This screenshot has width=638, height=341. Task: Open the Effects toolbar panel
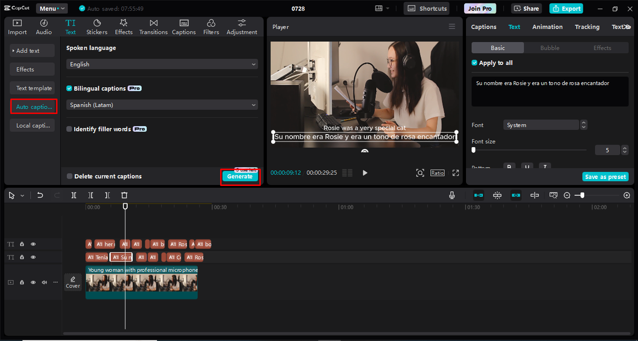point(124,27)
